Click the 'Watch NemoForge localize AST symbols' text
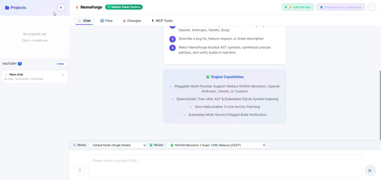This screenshot has height=180, width=381. (x=225, y=50)
